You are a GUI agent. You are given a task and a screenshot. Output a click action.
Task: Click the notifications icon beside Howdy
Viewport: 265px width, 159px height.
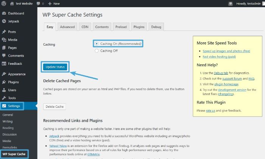230,3
